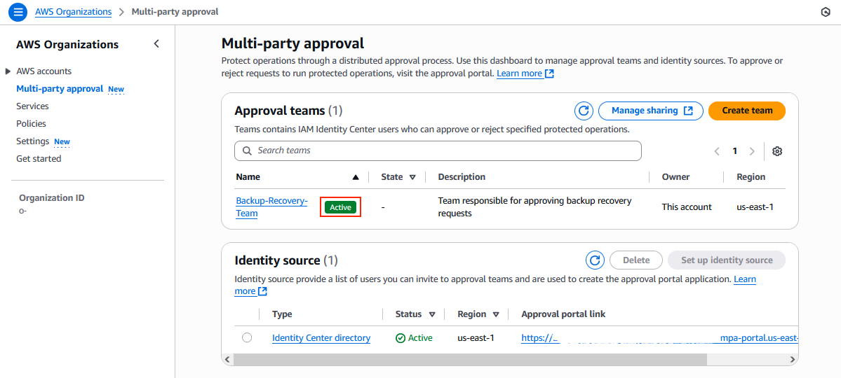Screen dimensions: 841x378
Task: Click the Approval teams (1) heading
Action: point(288,111)
